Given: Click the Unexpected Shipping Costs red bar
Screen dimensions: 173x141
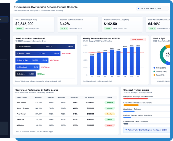Looking at the screenshot, I should (135, 99).
